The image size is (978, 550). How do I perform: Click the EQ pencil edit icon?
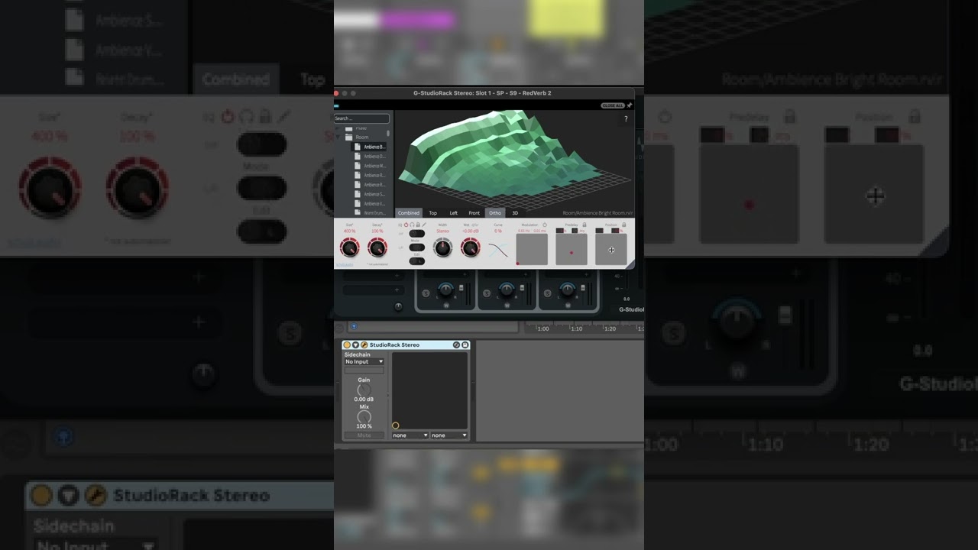tap(424, 225)
